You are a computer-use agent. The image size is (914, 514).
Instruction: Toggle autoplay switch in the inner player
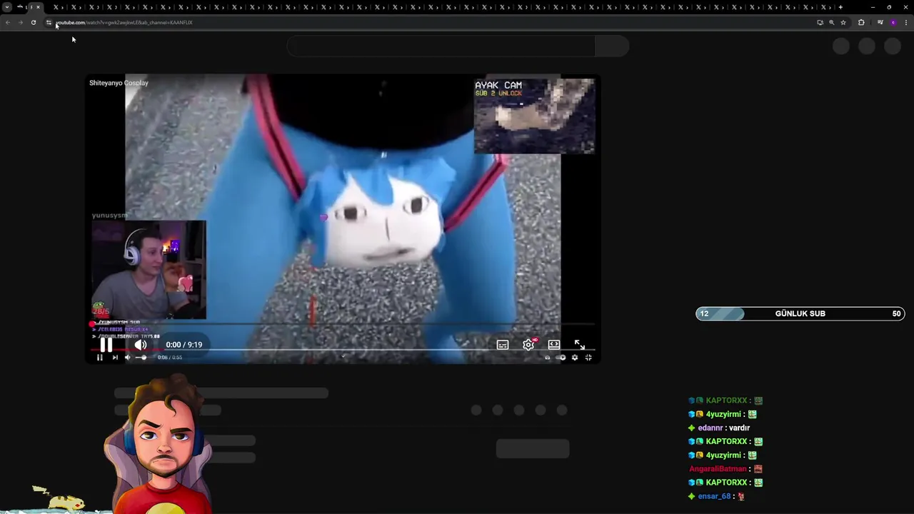click(x=561, y=358)
